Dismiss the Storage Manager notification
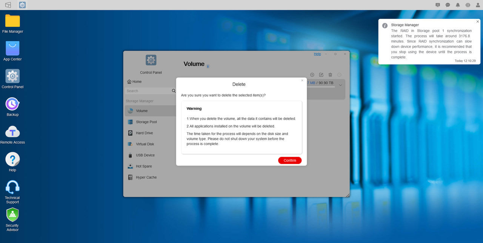 [x=478, y=22]
